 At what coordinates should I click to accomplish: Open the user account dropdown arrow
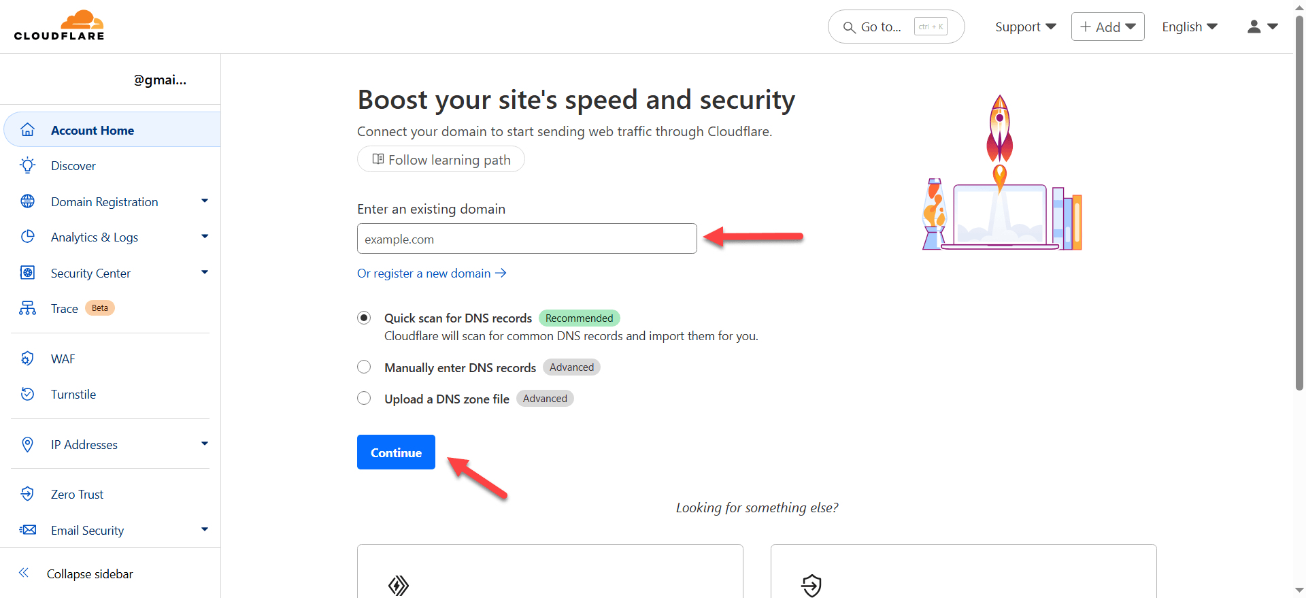(x=1273, y=27)
